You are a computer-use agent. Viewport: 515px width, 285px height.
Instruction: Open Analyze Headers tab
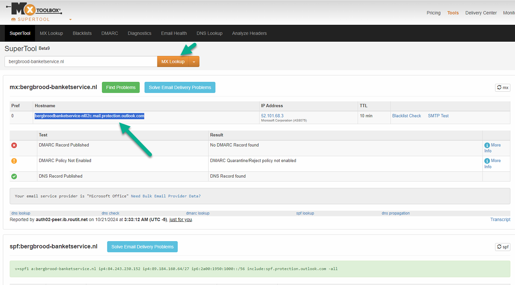(249, 33)
